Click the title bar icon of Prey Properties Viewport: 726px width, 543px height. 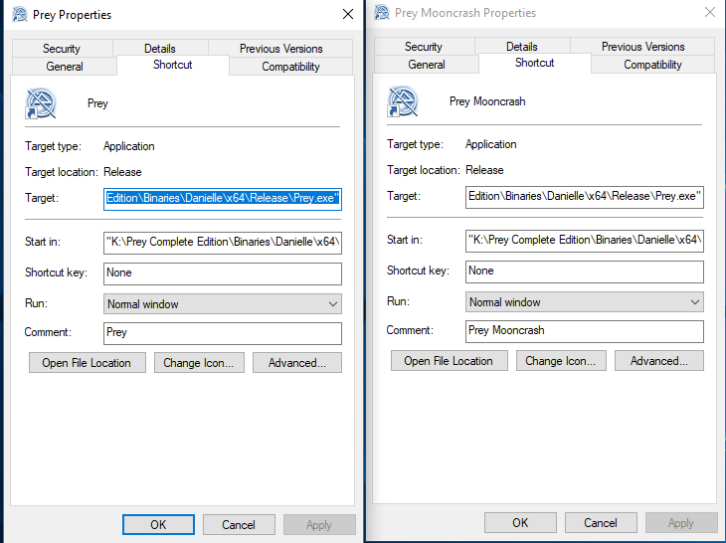pos(20,14)
